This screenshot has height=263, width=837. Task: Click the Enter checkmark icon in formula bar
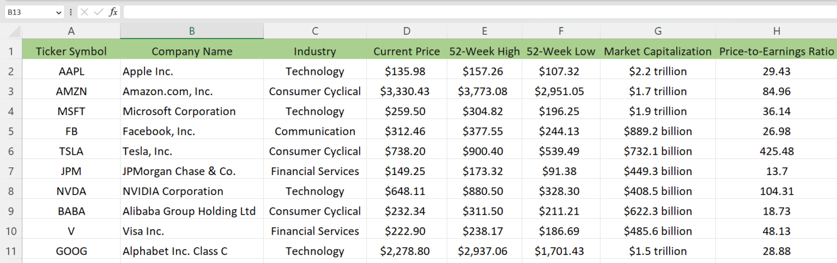point(99,12)
